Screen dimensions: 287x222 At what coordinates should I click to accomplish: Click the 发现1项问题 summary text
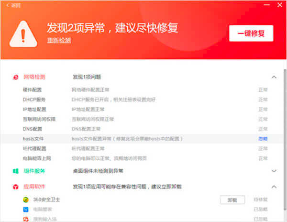87,77
